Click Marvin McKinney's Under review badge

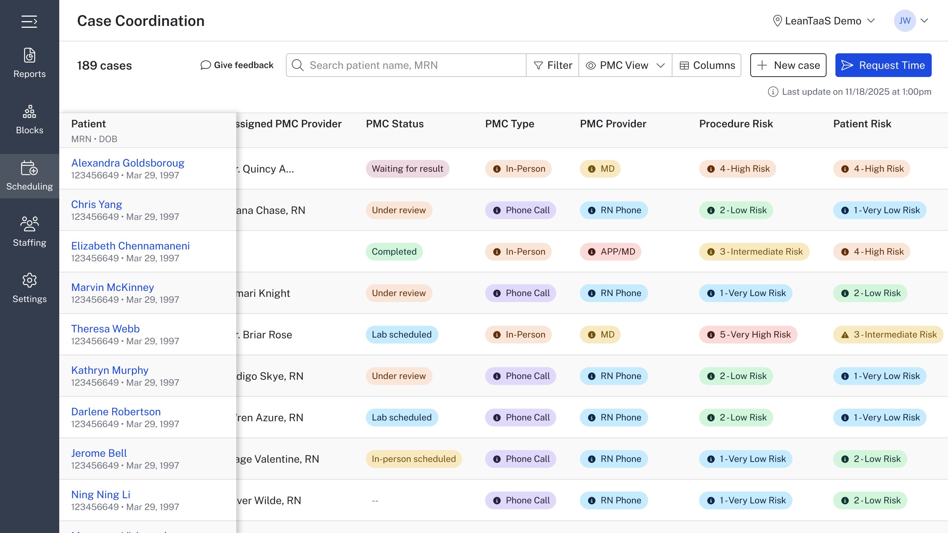pos(399,293)
